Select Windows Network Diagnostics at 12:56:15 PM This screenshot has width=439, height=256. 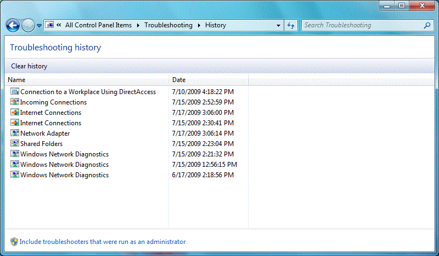pos(64,165)
